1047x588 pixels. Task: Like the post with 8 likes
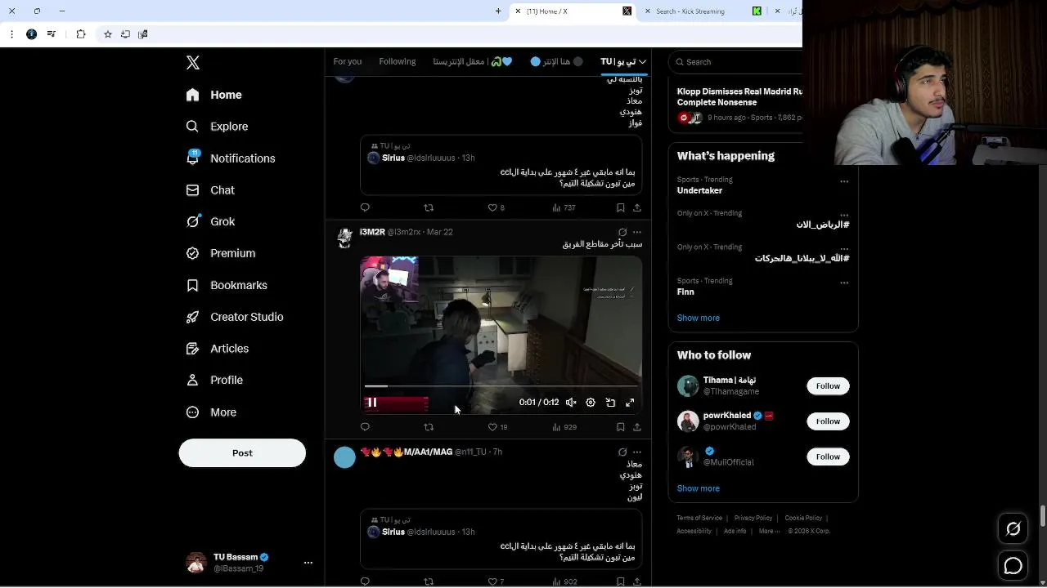(496, 207)
